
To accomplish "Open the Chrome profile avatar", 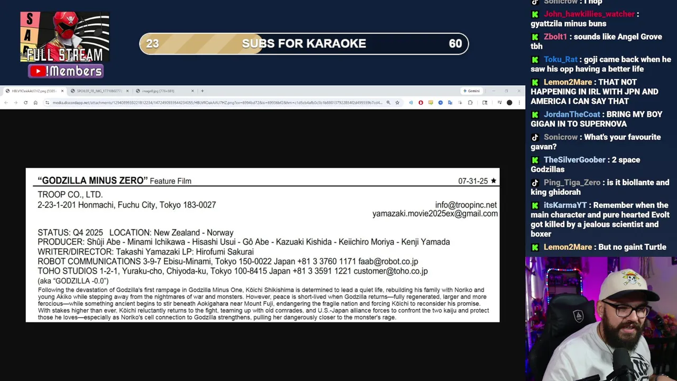I will (x=509, y=103).
